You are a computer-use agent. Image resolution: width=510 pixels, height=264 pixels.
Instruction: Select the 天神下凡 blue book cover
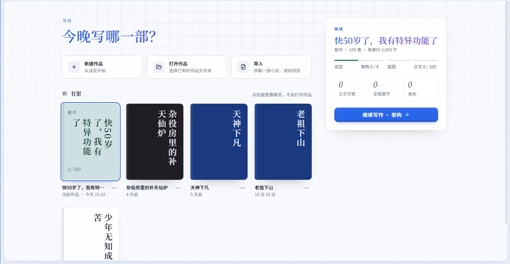(x=219, y=142)
